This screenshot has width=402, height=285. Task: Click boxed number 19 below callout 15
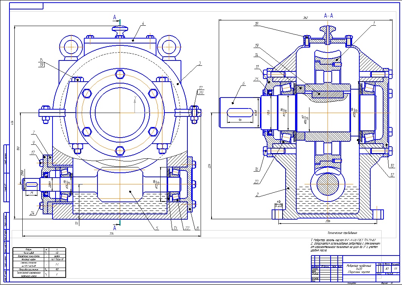tap(41, 65)
